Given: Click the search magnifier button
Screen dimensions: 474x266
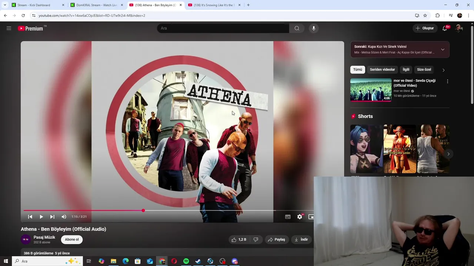Looking at the screenshot, I should (297, 28).
